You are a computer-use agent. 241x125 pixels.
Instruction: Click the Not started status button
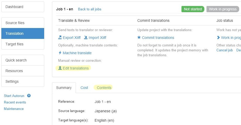point(193,9)
